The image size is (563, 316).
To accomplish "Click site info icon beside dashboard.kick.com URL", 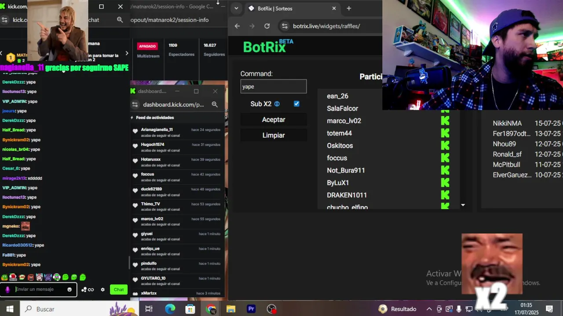I will tap(135, 104).
